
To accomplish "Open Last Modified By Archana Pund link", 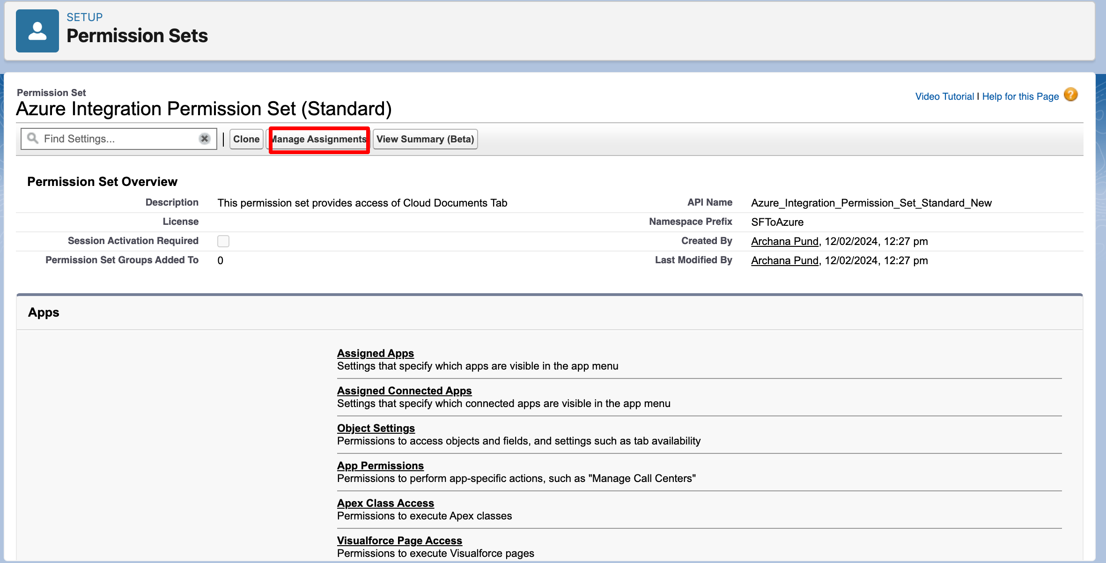I will tap(785, 260).
